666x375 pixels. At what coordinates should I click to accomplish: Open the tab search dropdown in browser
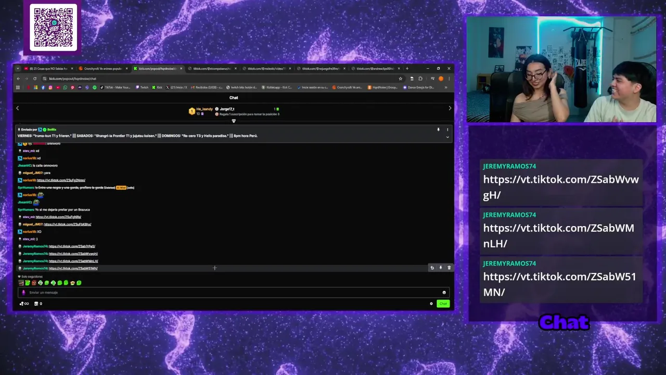point(18,68)
